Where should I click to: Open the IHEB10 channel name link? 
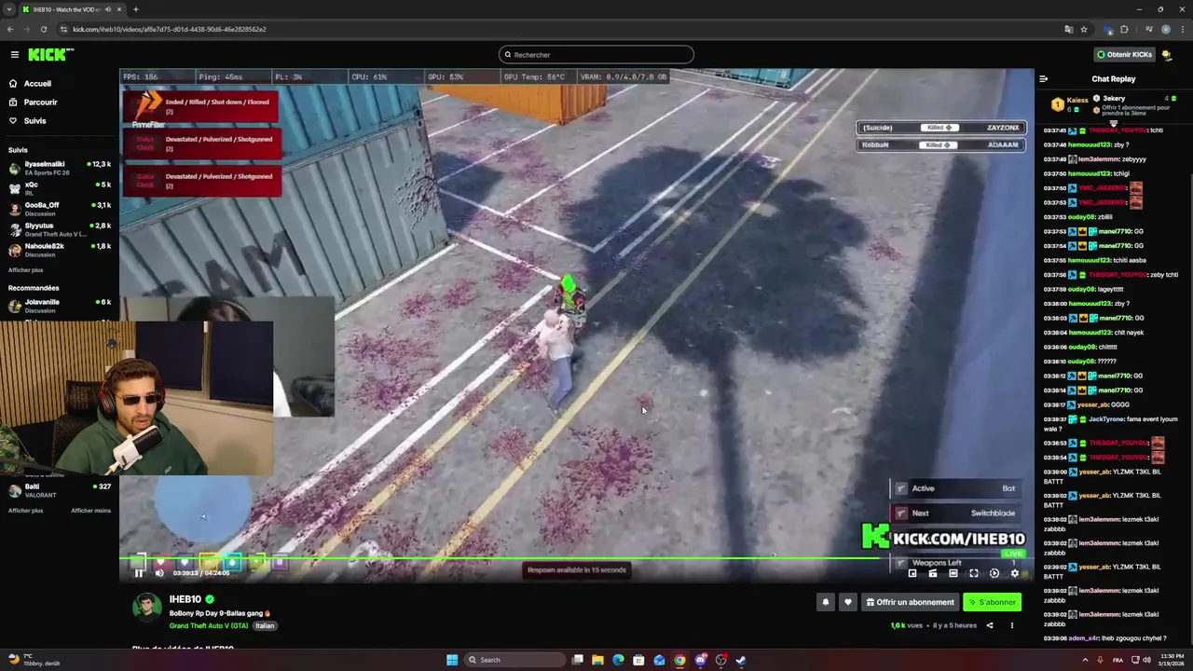(x=185, y=599)
